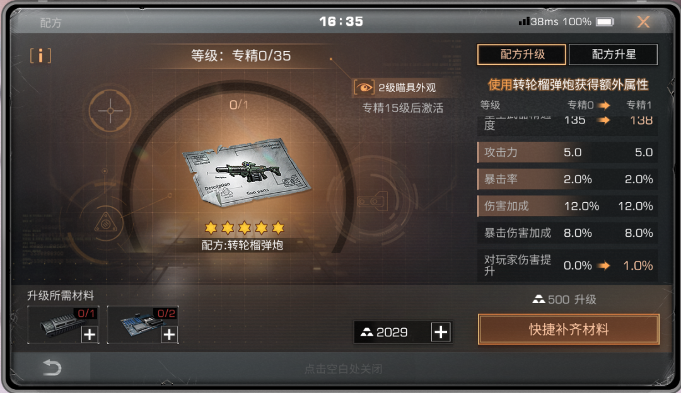
Task: Select the 对玩家伤害提升 stat row
Action: click(x=567, y=266)
